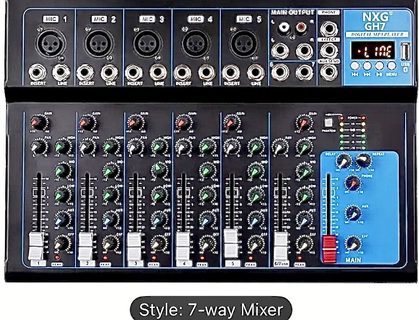The image size is (419, 320).
Task: Click the REPEAT knob in blue panel
Action: pyautogui.click(x=364, y=161)
